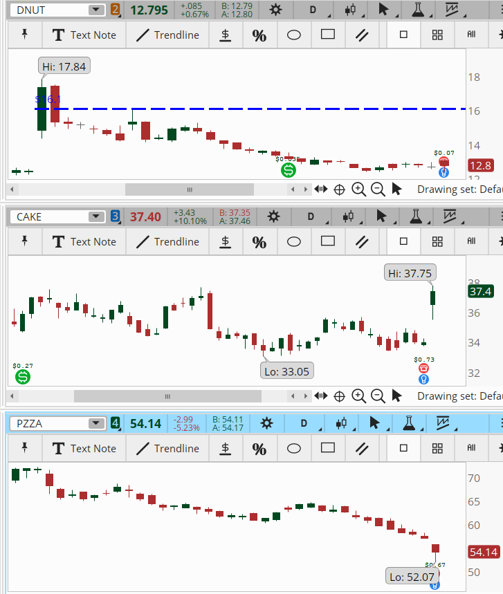Open CAKE studies flask icon
This screenshot has width=503, height=594.
point(416,216)
